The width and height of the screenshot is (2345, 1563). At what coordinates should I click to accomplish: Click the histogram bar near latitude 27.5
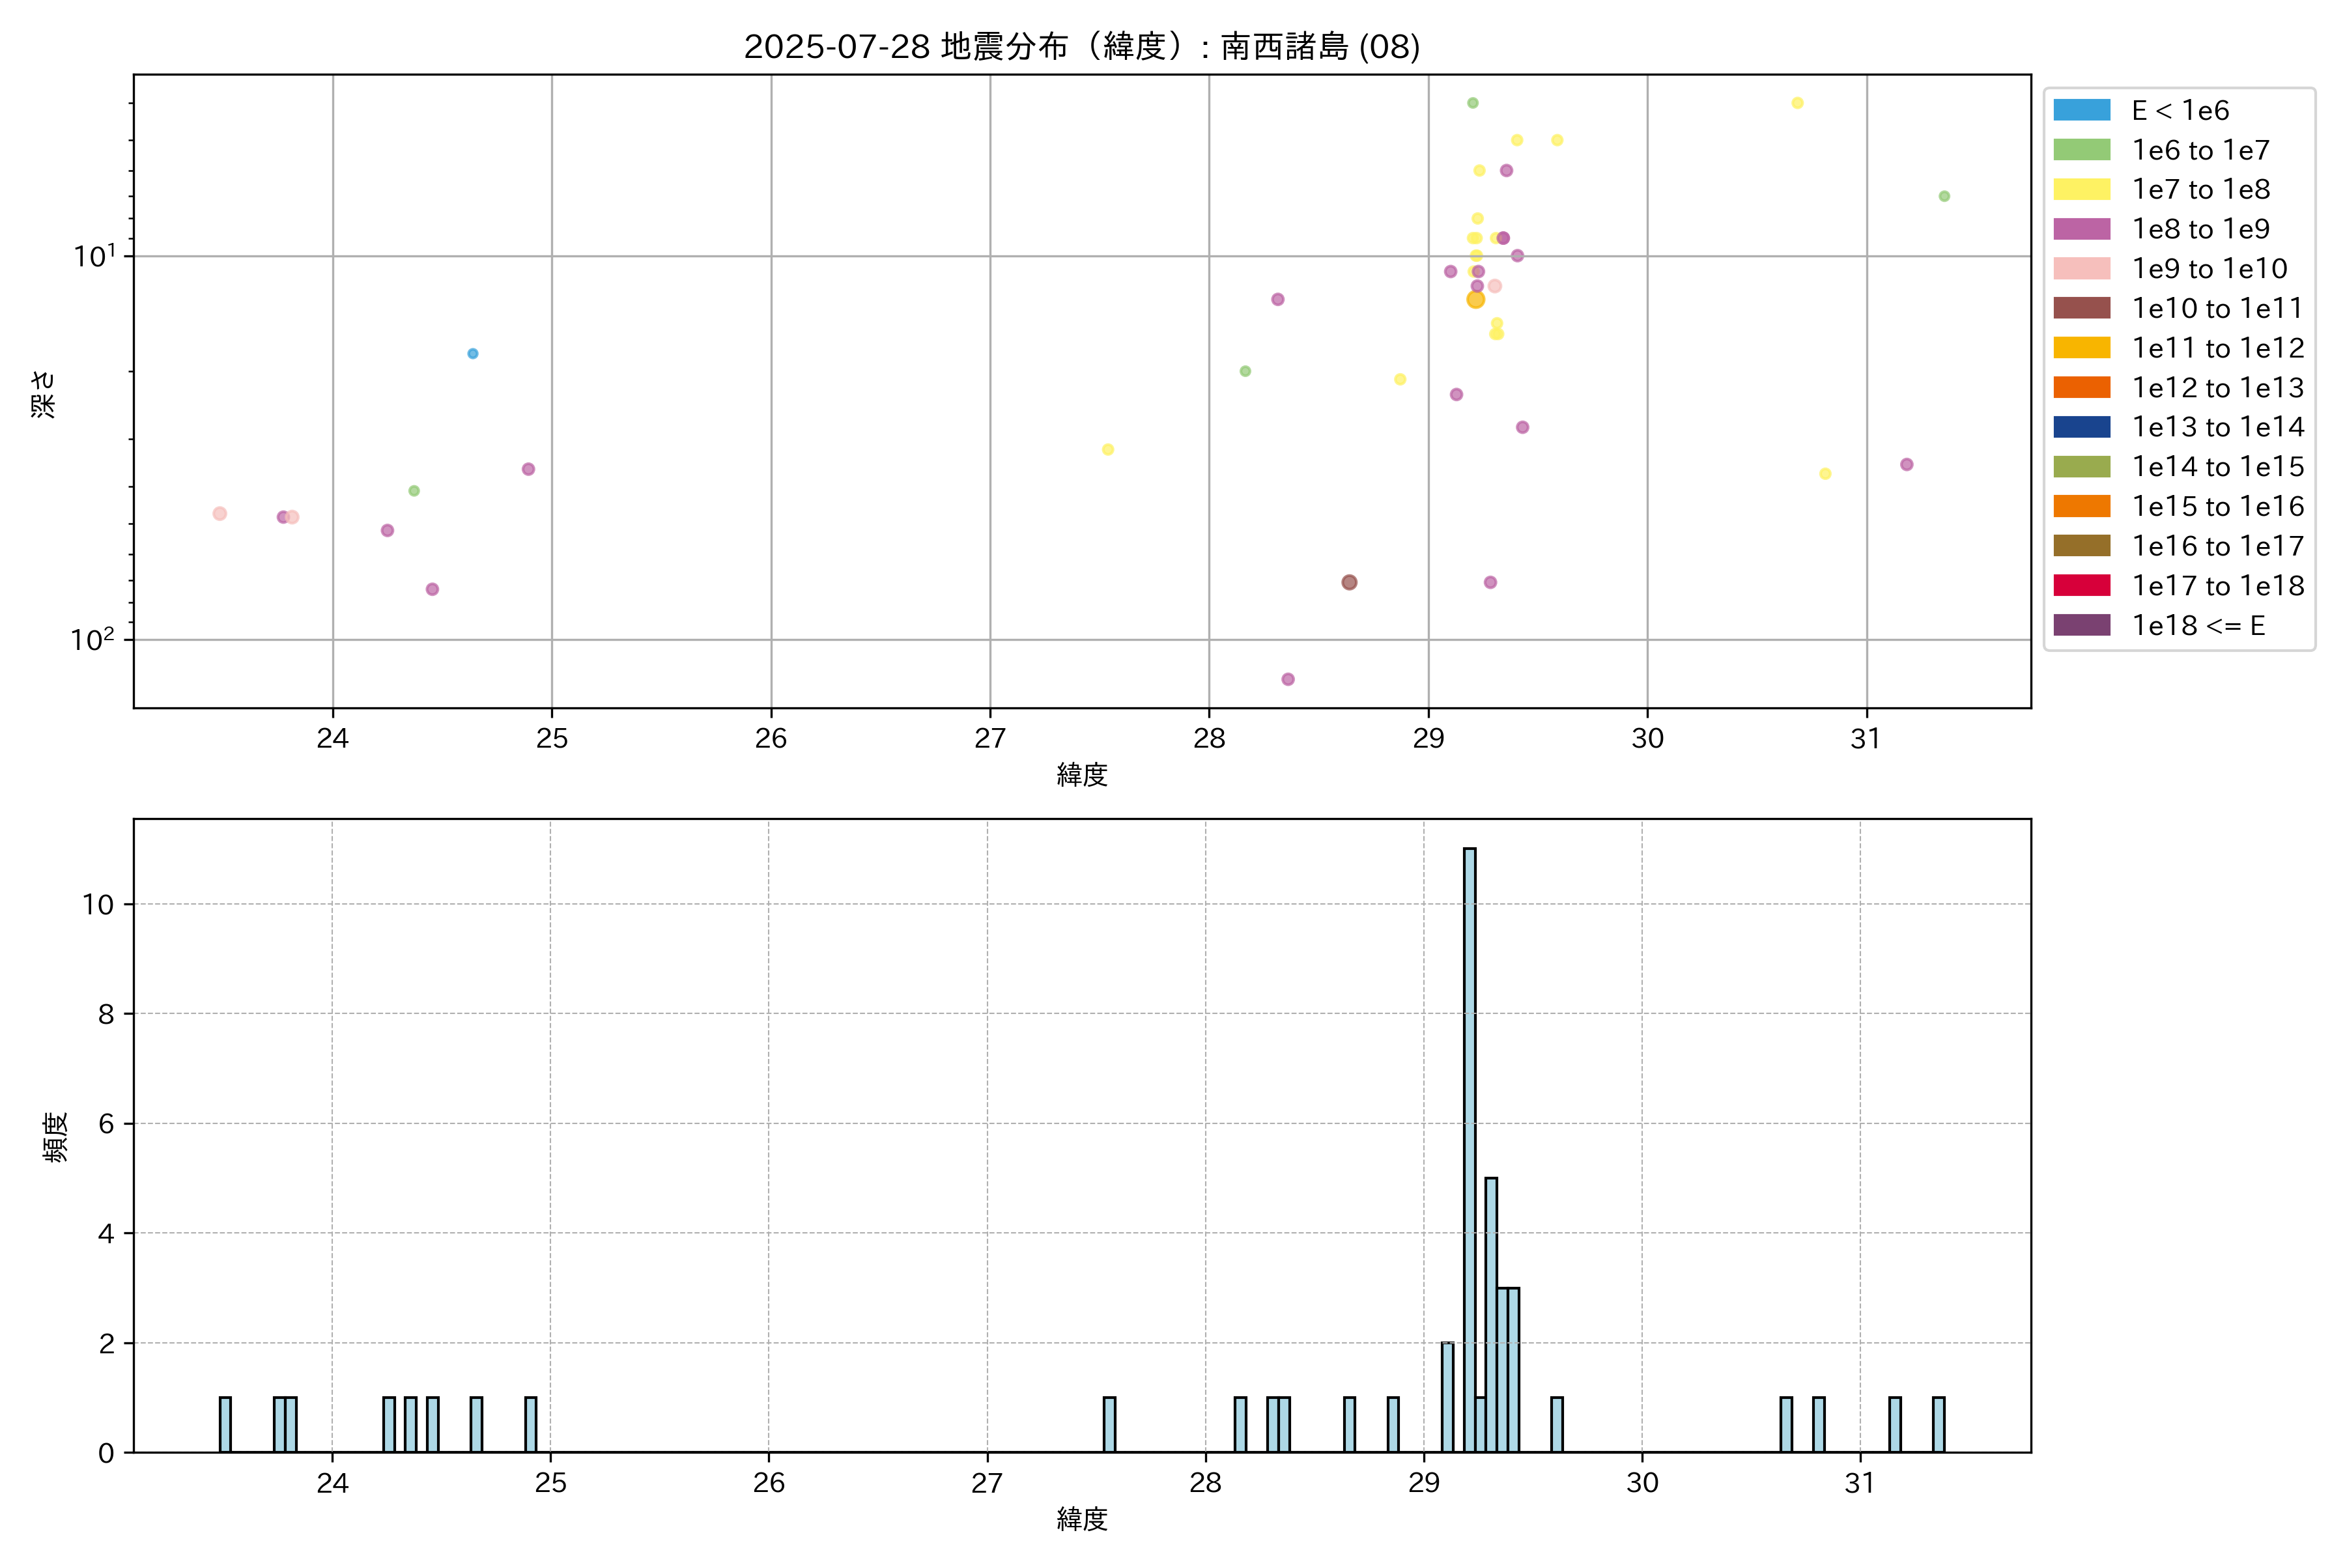point(1110,1424)
